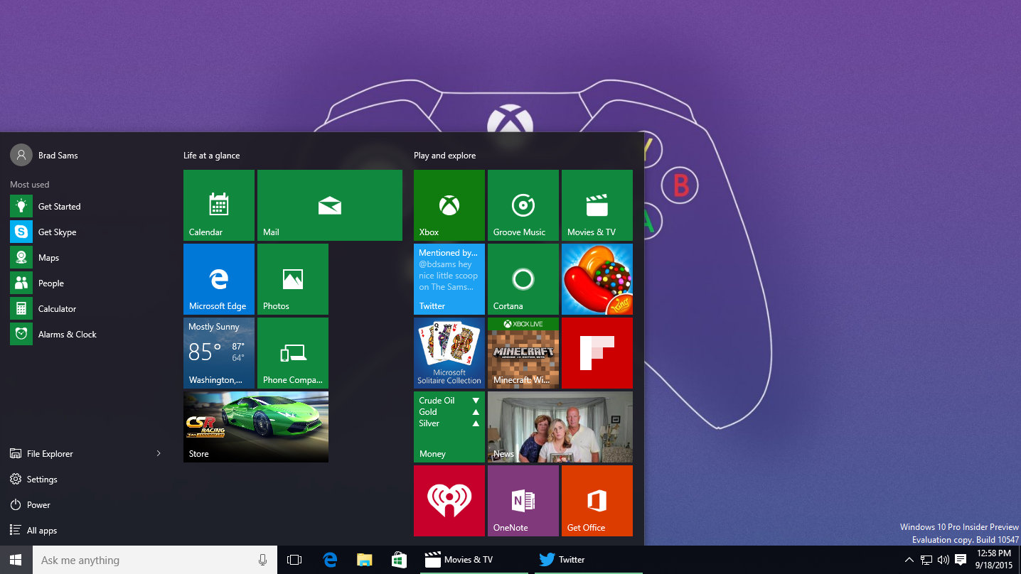Open the Movies & TV tile
This screenshot has width=1021, height=574.
click(x=597, y=205)
